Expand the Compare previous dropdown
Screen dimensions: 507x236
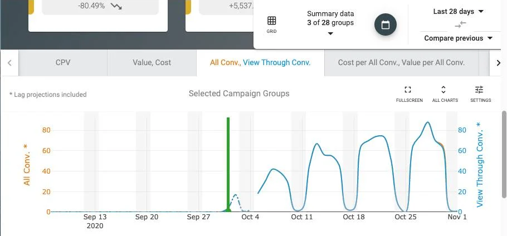tap(458, 38)
